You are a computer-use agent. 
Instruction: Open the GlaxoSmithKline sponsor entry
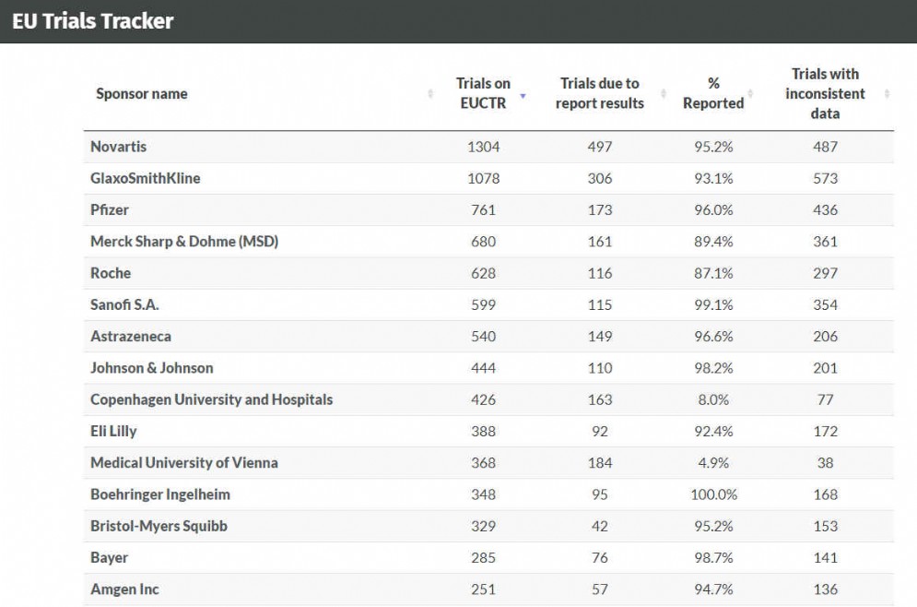(x=145, y=178)
